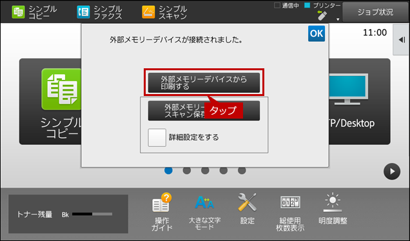Click the USB memory device status icon
This screenshot has height=241, width=410.
point(322,15)
